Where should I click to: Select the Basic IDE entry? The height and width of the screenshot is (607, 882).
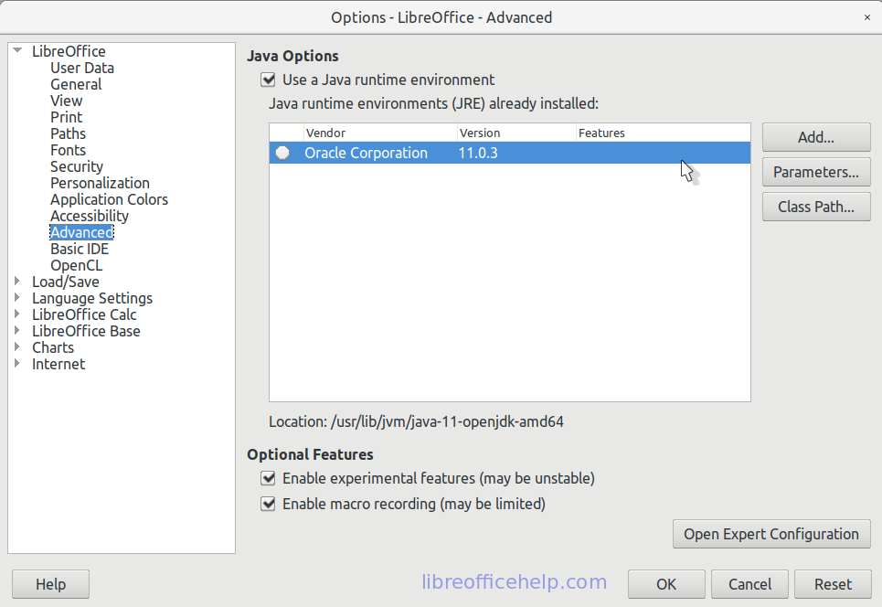coord(80,249)
